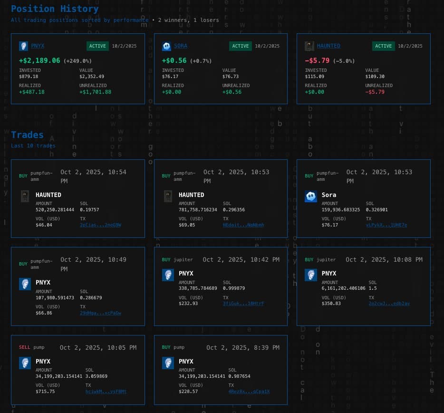444x413 pixels.
Task: Click HAUNTED position value $109.30
Action: point(375,77)
